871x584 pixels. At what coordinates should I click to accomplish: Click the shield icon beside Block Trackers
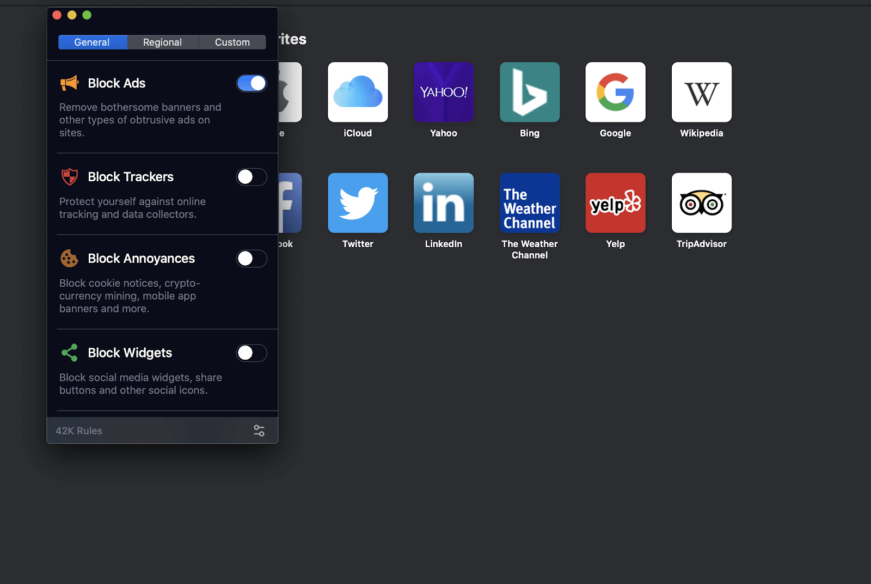click(69, 177)
